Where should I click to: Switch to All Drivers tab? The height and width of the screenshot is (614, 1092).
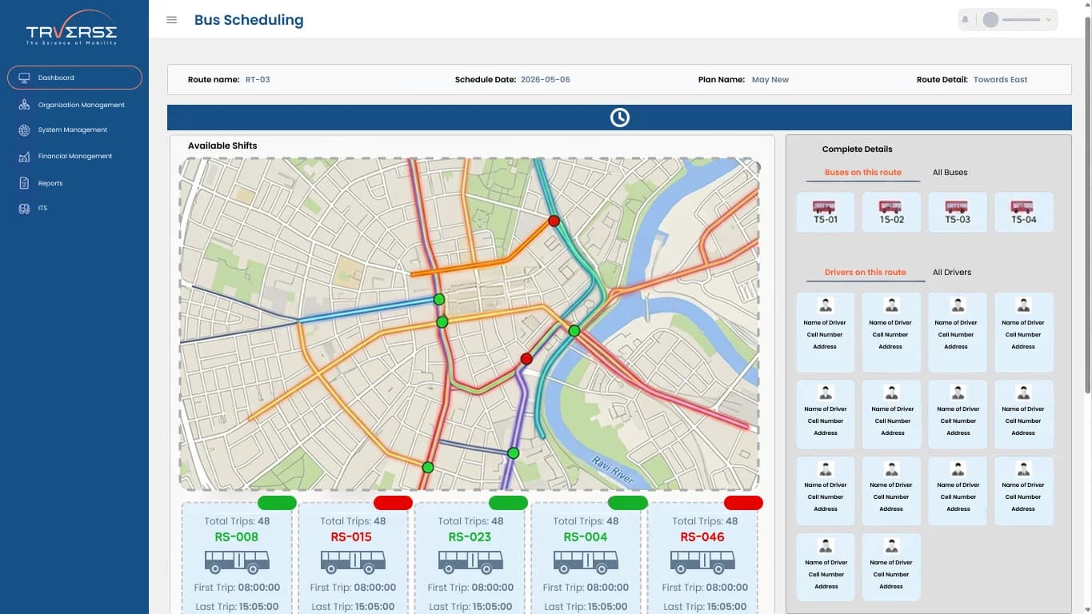[951, 273]
